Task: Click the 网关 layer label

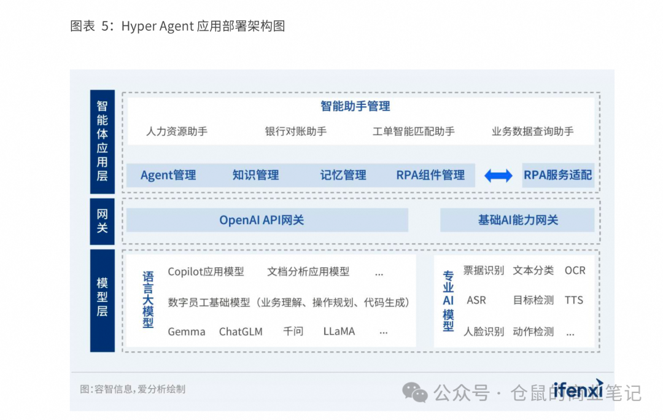Action: (103, 221)
